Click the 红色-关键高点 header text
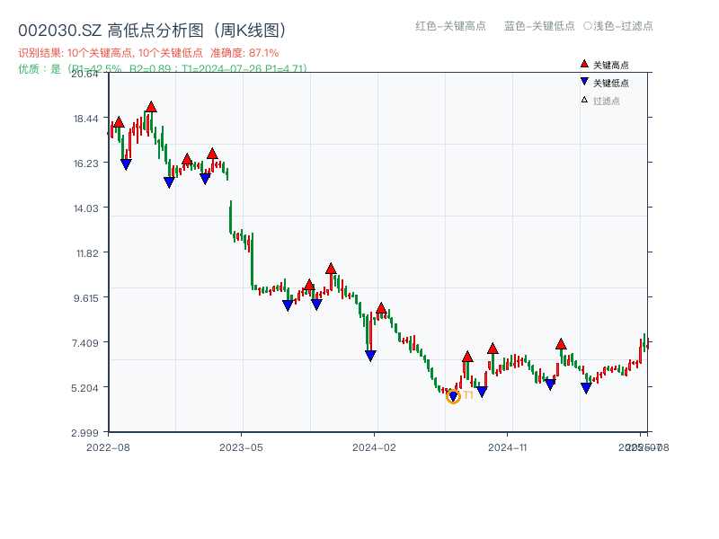719x539 pixels. [x=450, y=26]
